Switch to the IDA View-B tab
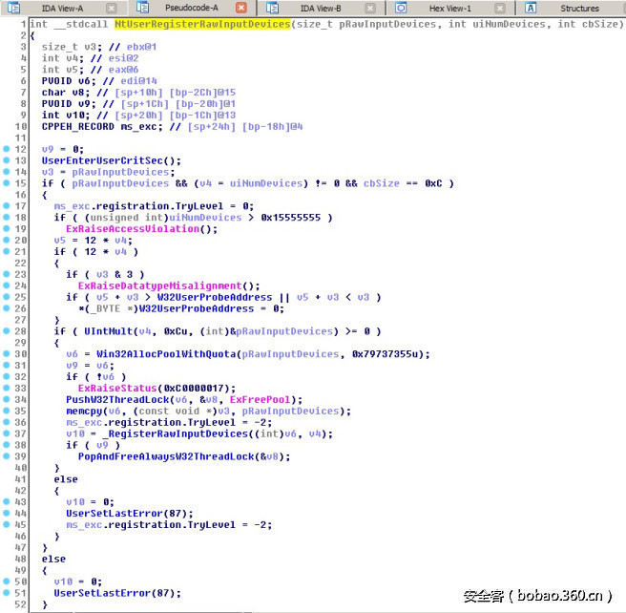 [320, 8]
